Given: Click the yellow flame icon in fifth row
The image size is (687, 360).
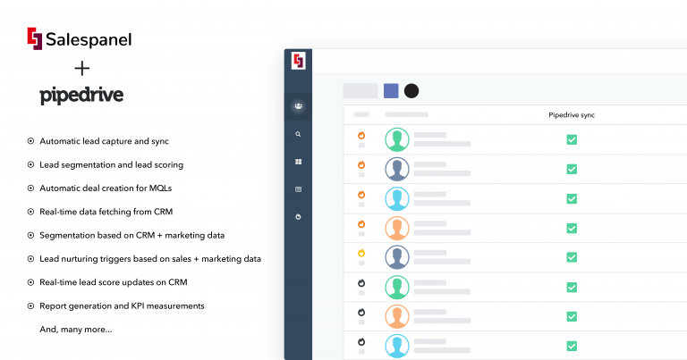Looking at the screenshot, I should pyautogui.click(x=361, y=253).
